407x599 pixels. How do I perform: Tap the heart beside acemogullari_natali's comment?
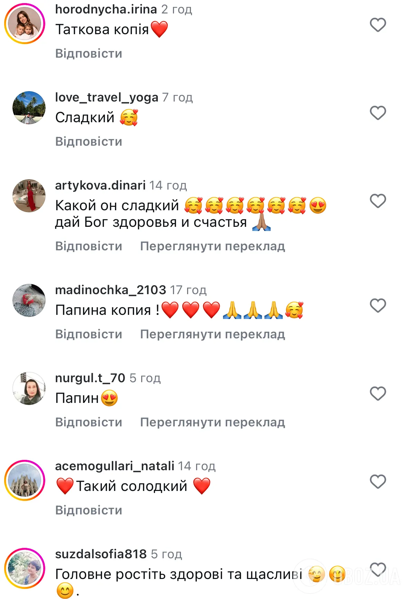[x=378, y=482]
